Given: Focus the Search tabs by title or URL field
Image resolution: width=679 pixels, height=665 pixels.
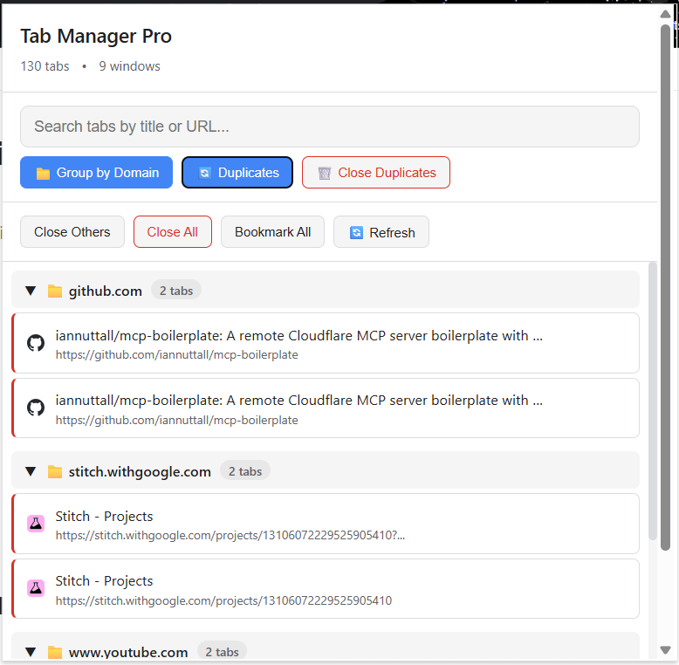Looking at the screenshot, I should (x=330, y=127).
